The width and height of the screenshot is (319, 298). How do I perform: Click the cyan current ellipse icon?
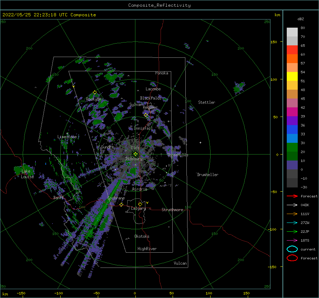point(292,249)
